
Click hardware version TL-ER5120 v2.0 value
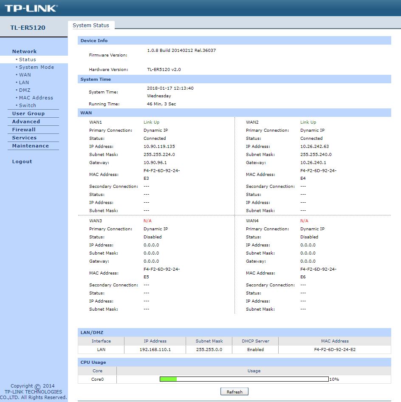(164, 69)
